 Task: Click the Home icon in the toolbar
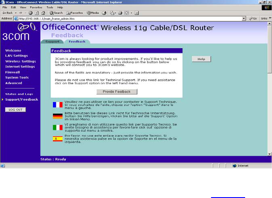pyautogui.click(x=43, y=13)
